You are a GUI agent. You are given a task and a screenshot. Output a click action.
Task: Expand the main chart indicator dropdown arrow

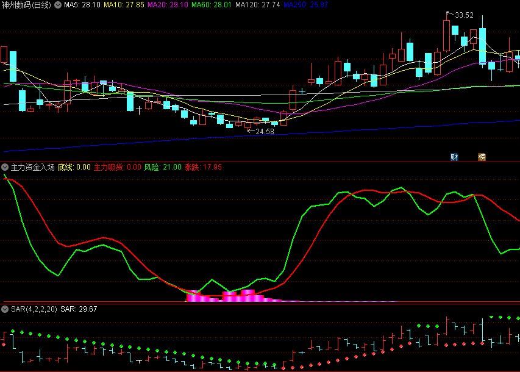58,5
